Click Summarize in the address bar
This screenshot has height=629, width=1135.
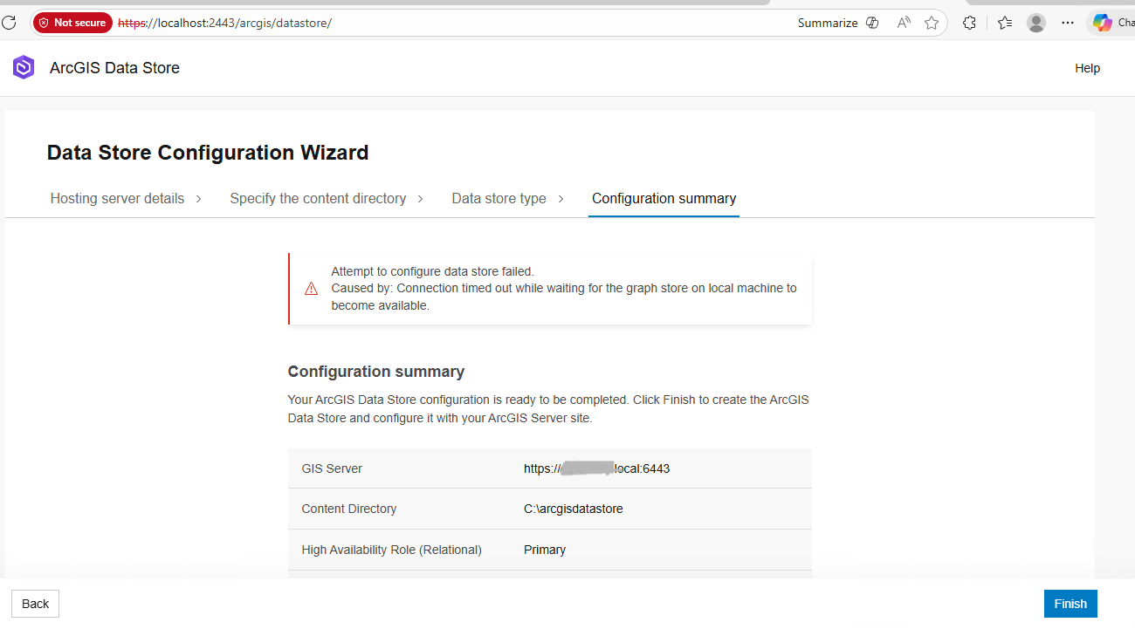[828, 23]
